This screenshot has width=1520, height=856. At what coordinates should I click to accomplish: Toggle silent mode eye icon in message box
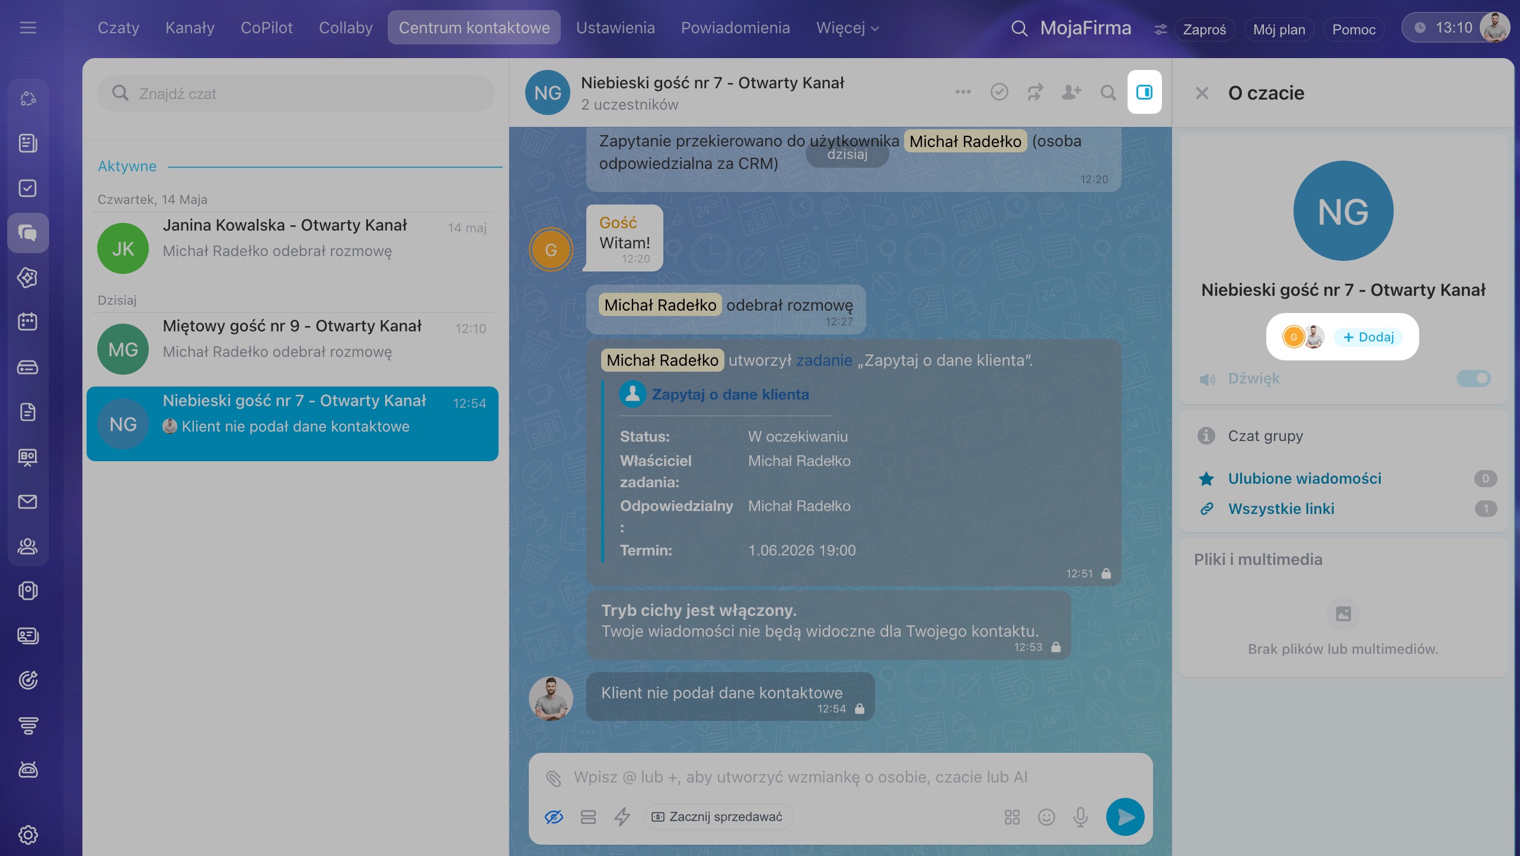[x=554, y=817]
